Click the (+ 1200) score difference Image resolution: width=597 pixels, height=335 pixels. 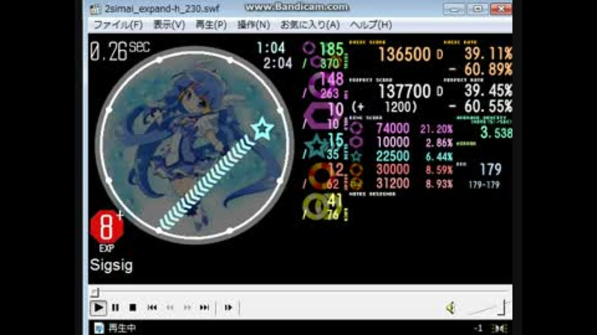tap(384, 107)
